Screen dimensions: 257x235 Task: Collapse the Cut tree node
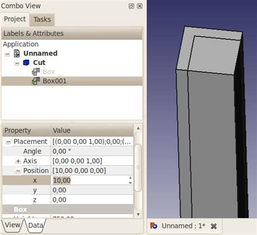tap(17, 63)
